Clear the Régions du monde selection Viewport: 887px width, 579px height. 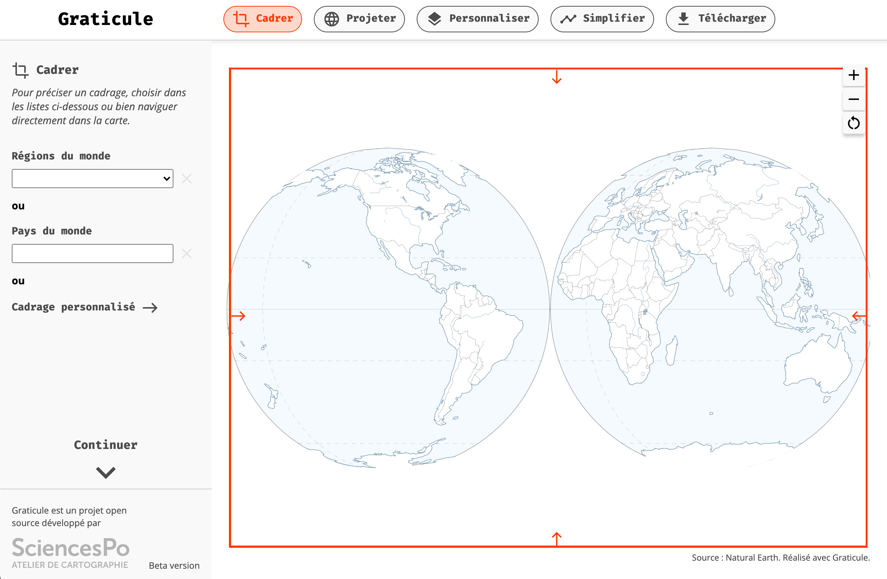point(187,179)
